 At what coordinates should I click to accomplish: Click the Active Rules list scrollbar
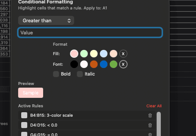click(159, 124)
